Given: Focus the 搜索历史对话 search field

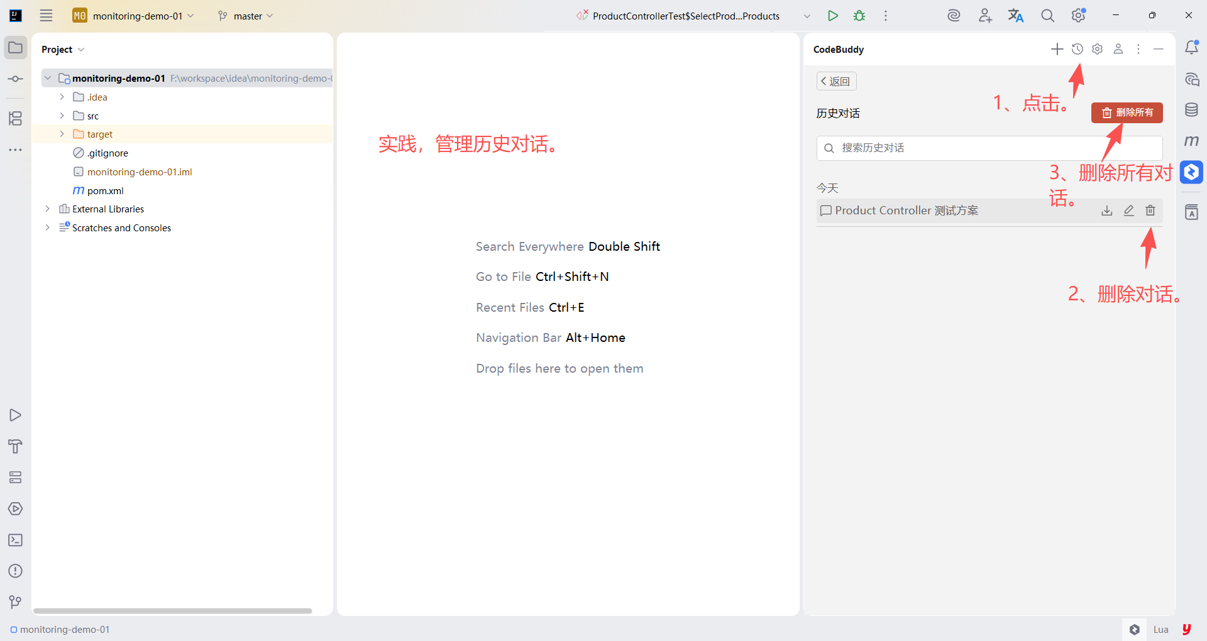Looking at the screenshot, I should click(x=989, y=148).
